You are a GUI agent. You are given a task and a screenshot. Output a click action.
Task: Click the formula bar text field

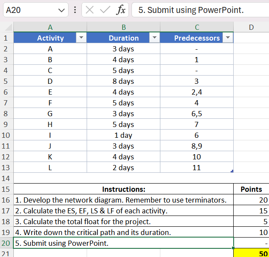[x=200, y=10]
